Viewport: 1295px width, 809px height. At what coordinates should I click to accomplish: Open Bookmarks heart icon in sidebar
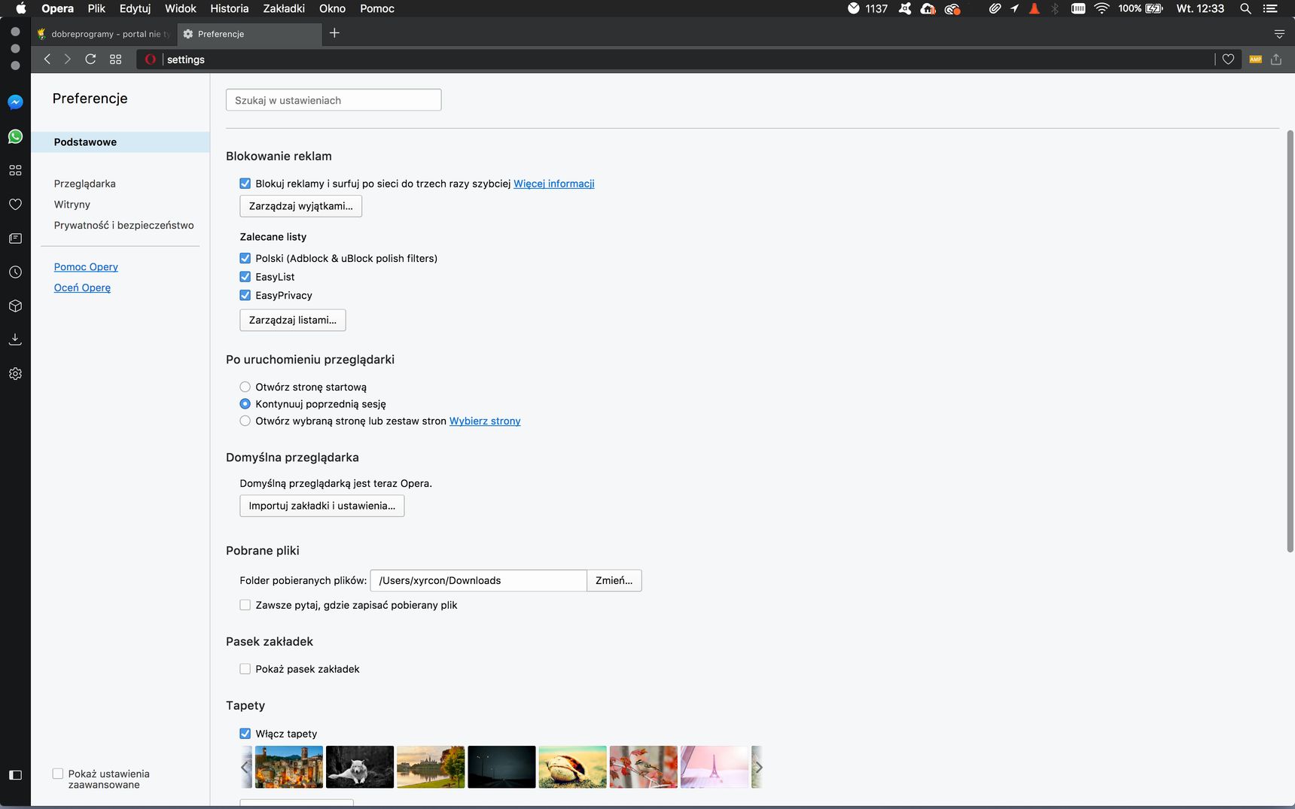pos(15,204)
